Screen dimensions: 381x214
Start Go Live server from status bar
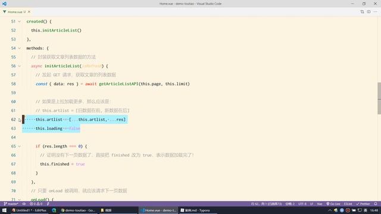(333, 204)
